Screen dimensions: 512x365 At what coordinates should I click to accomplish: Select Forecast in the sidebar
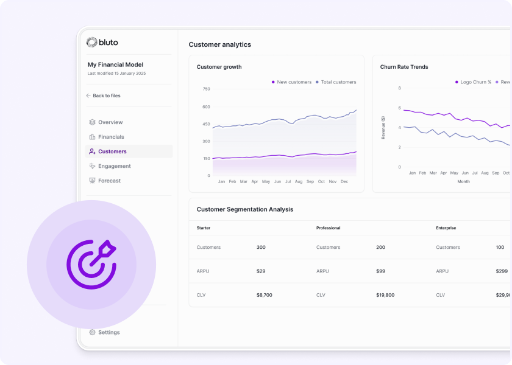[x=109, y=181]
